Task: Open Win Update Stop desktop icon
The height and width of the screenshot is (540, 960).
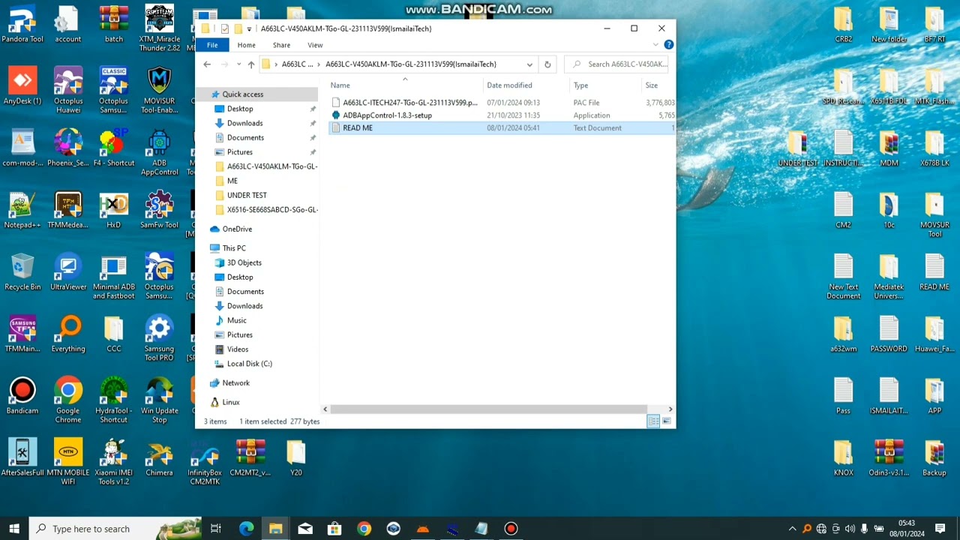Action: click(159, 400)
